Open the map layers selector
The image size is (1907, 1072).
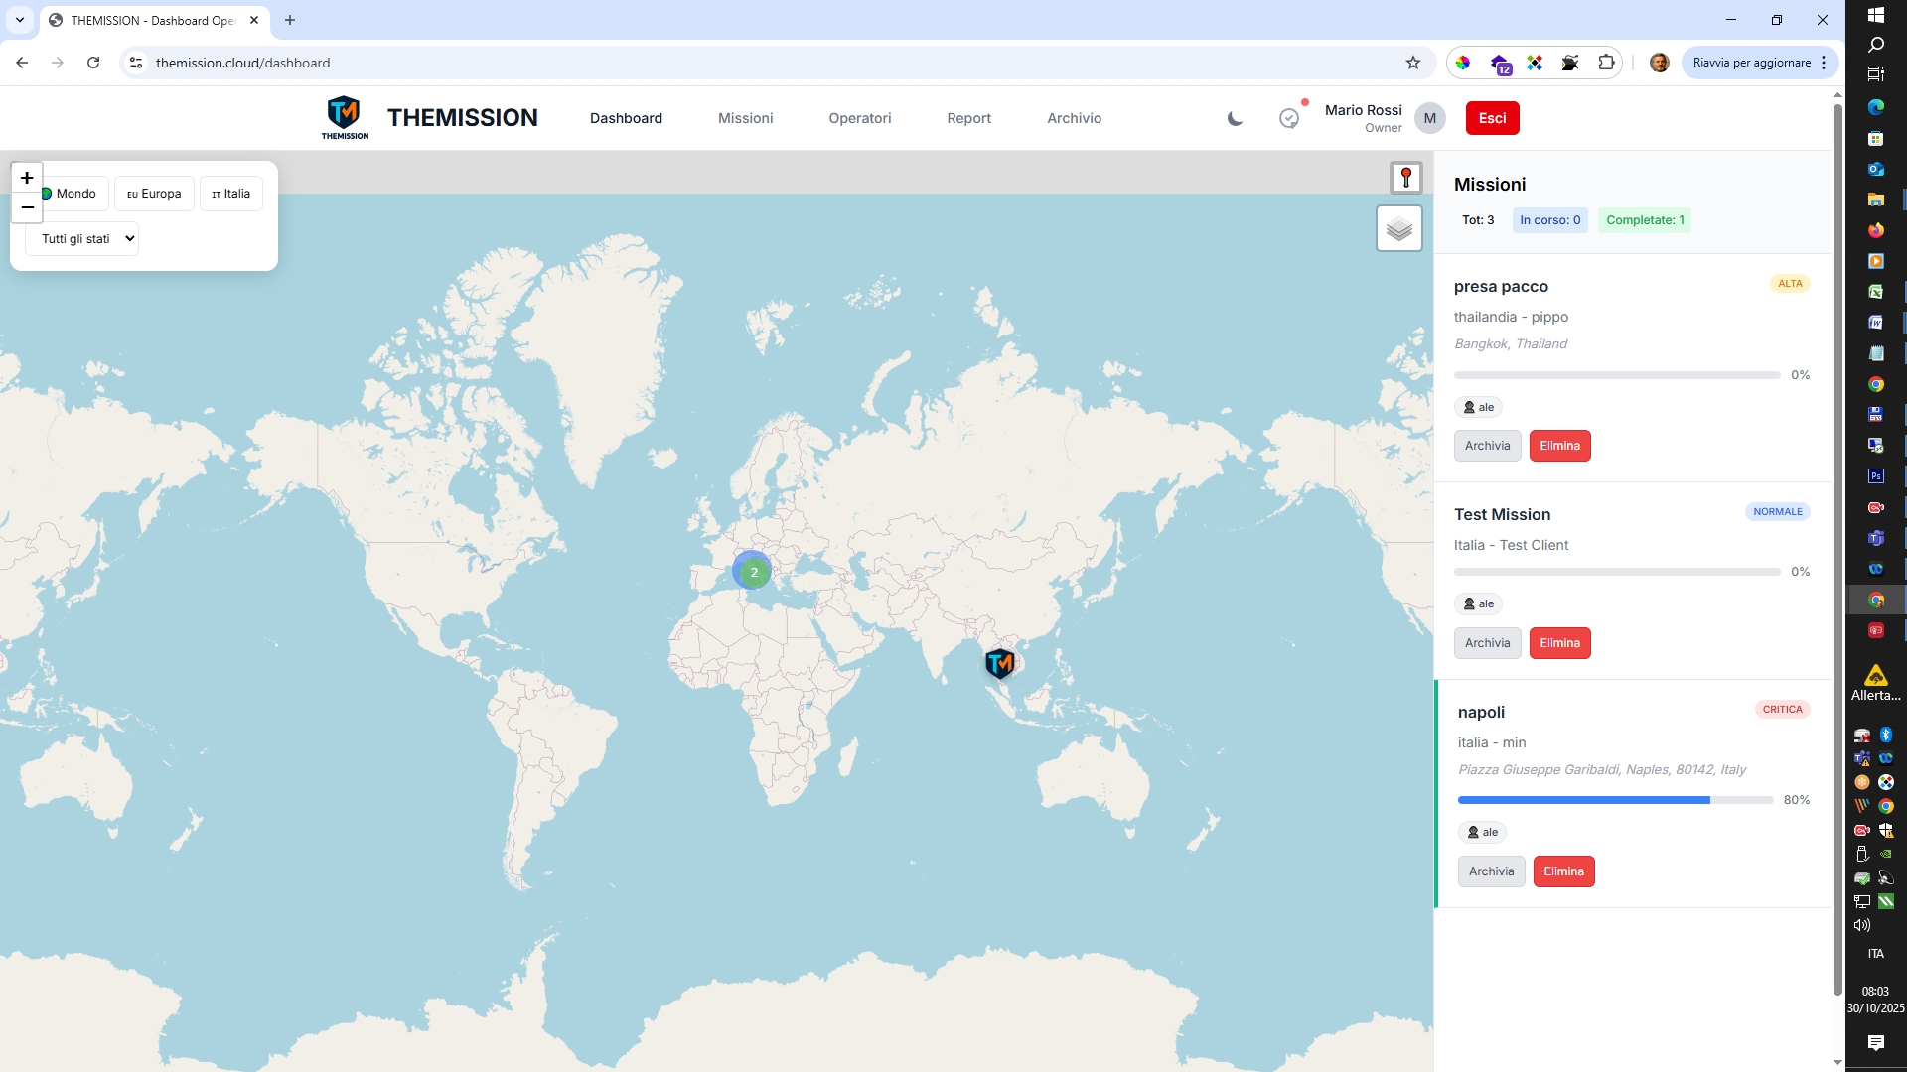tap(1398, 227)
